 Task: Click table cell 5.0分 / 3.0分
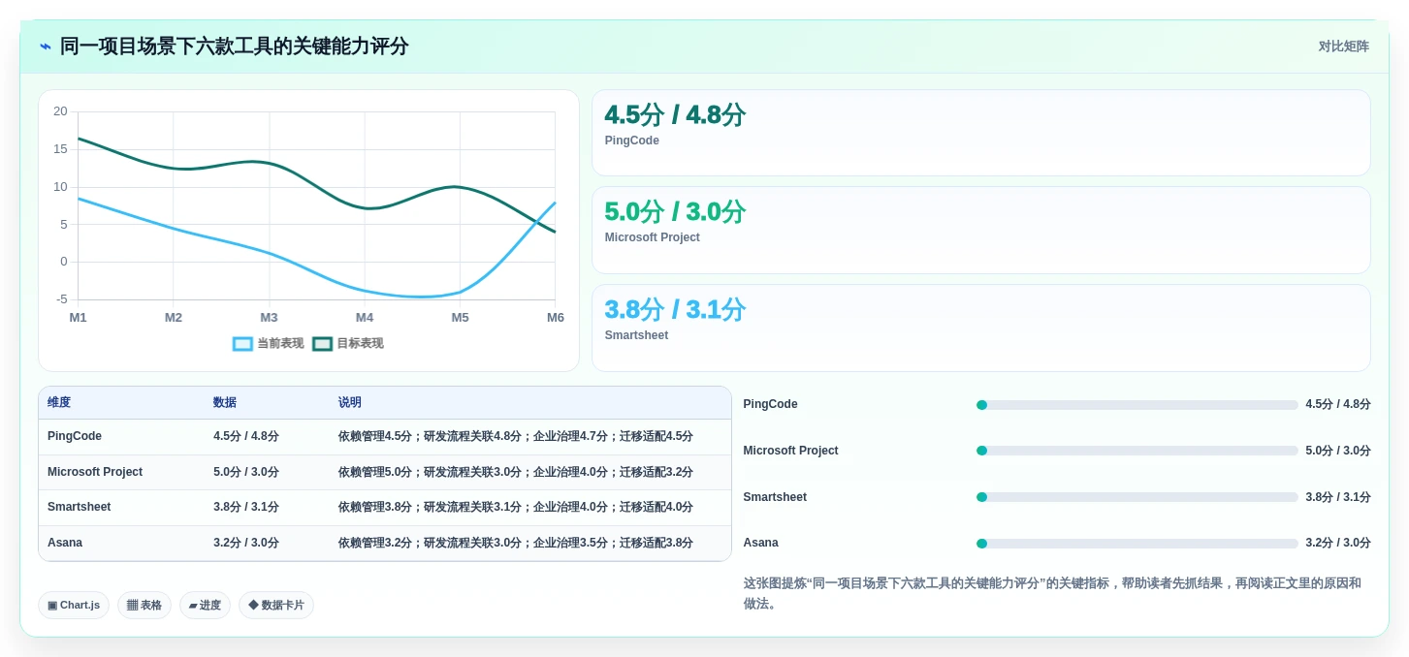point(246,472)
